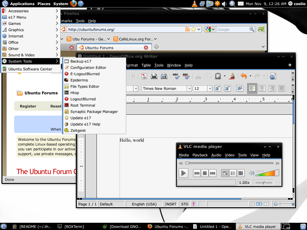Click the panel volume speaker icon
Viewport: 307px width, 230px height.
(x=224, y=4)
